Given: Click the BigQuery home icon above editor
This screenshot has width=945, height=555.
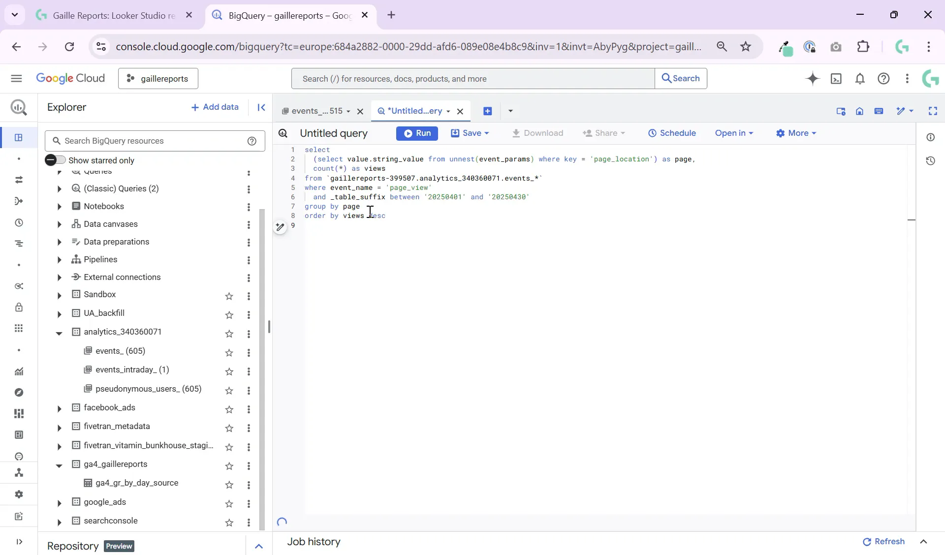Looking at the screenshot, I should coord(860,111).
